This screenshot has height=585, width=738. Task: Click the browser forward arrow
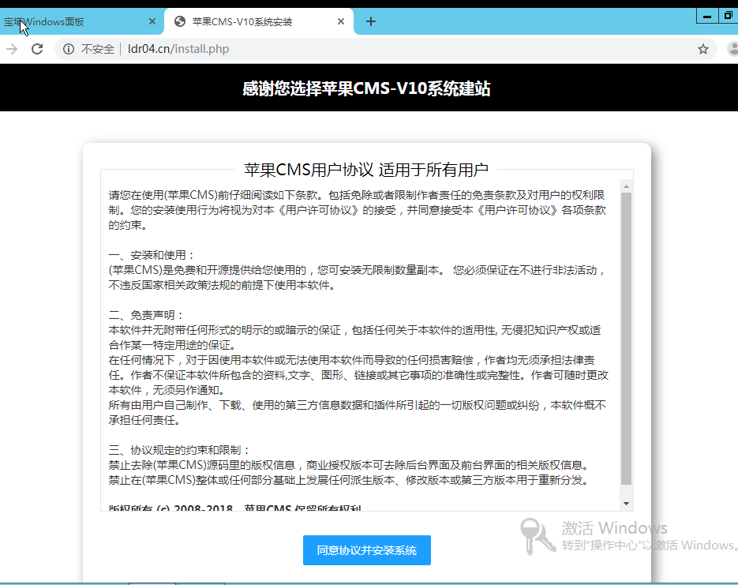(x=12, y=49)
